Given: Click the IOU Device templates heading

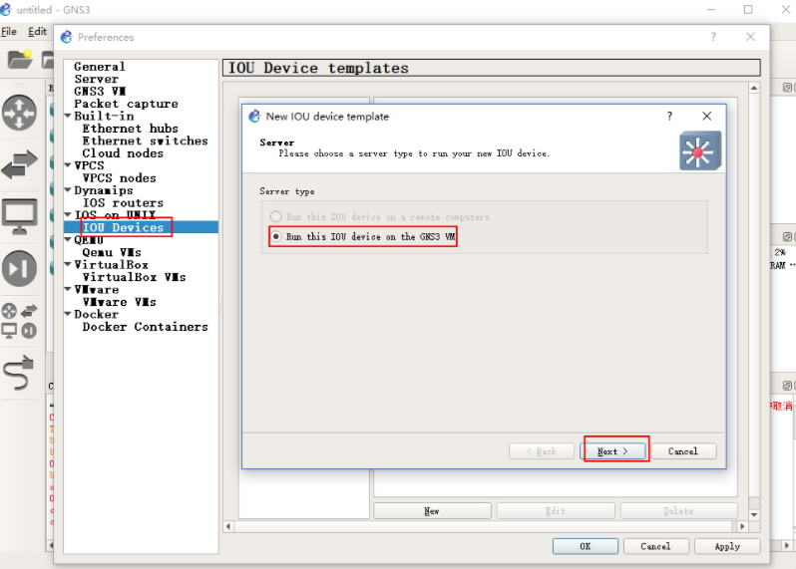Looking at the screenshot, I should coord(492,68).
